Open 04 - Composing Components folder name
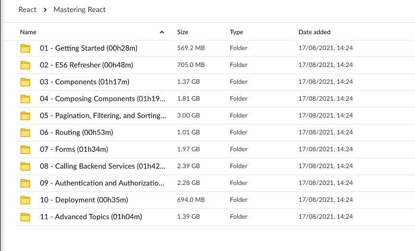Viewport: 415px width, 251px height. pyautogui.click(x=103, y=99)
